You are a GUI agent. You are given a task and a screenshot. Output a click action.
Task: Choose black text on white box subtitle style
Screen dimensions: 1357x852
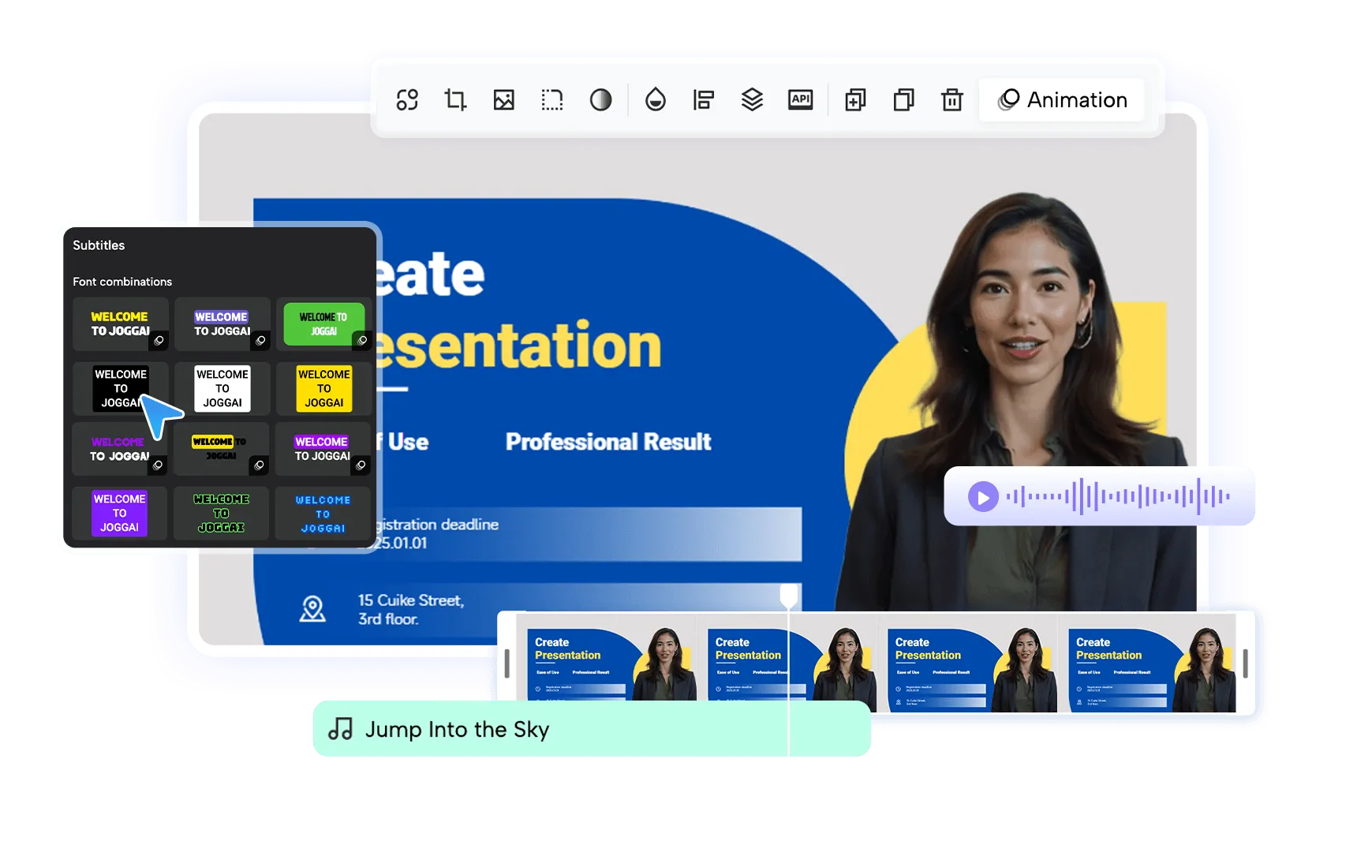[222, 388]
